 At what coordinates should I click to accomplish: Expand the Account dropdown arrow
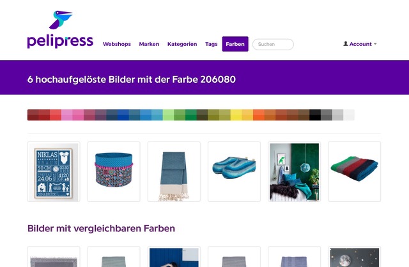375,44
